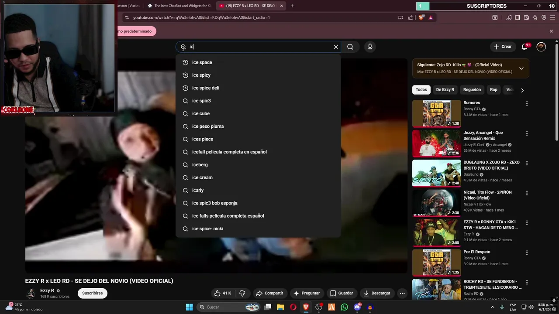The height and width of the screenshot is (314, 559).
Task: Start voice search with the microphone icon
Action: tap(370, 47)
